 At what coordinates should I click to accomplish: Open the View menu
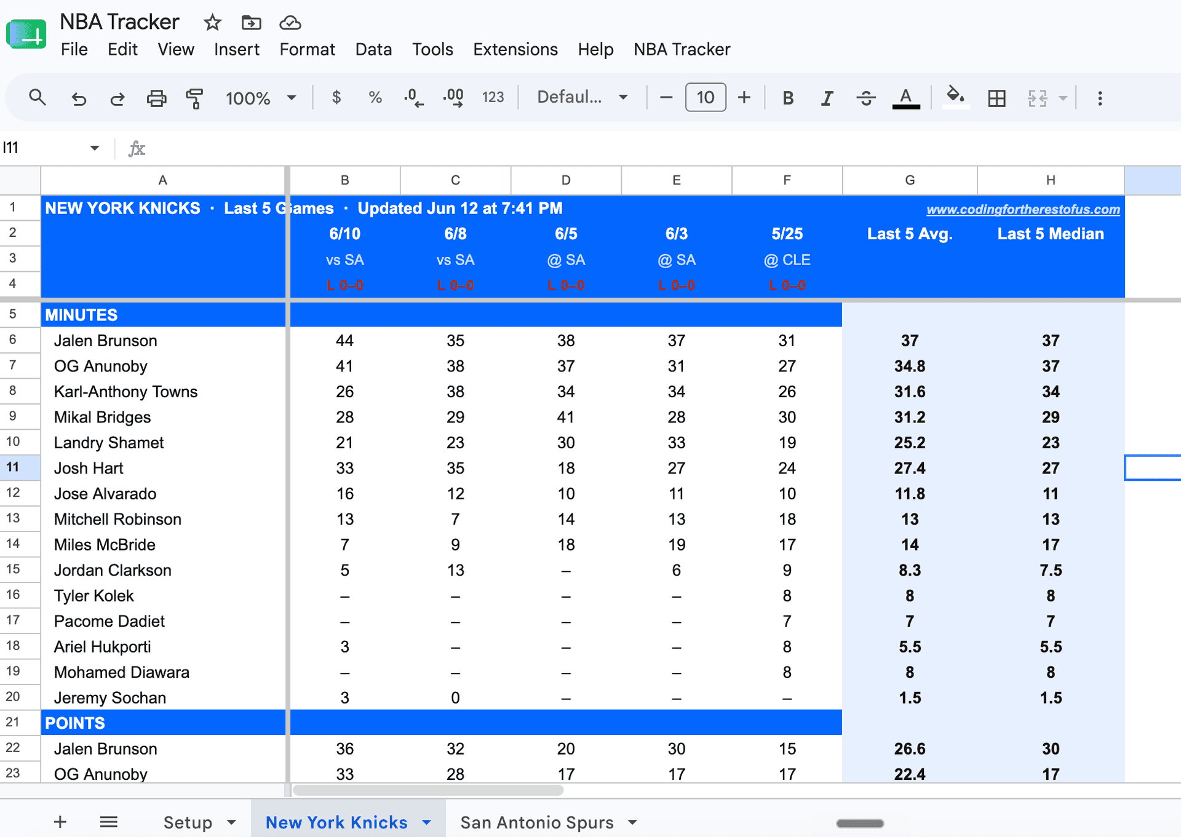click(x=176, y=49)
